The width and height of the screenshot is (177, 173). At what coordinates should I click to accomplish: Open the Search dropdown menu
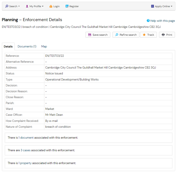(12, 6)
